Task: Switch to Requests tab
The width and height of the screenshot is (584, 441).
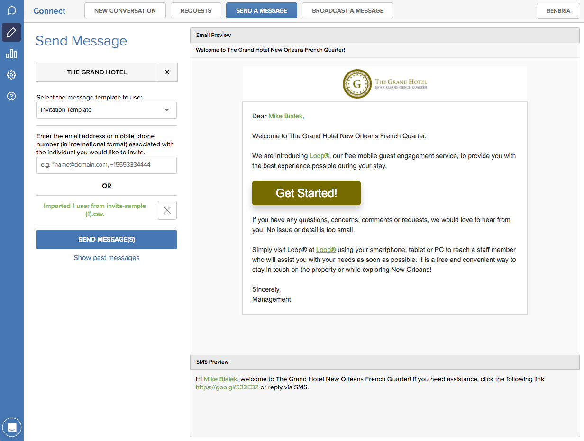Action: (x=196, y=10)
